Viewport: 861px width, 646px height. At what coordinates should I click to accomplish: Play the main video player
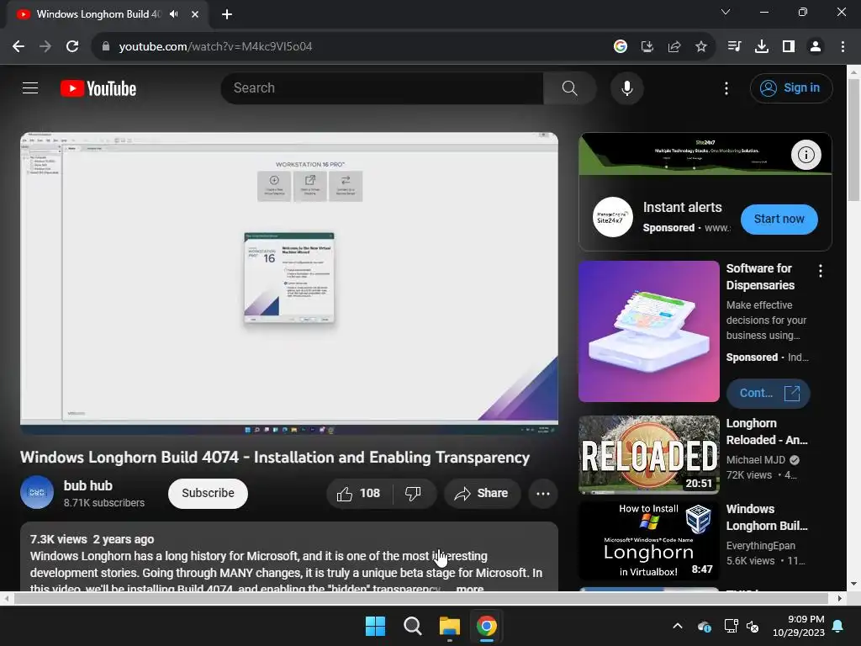tap(289, 283)
